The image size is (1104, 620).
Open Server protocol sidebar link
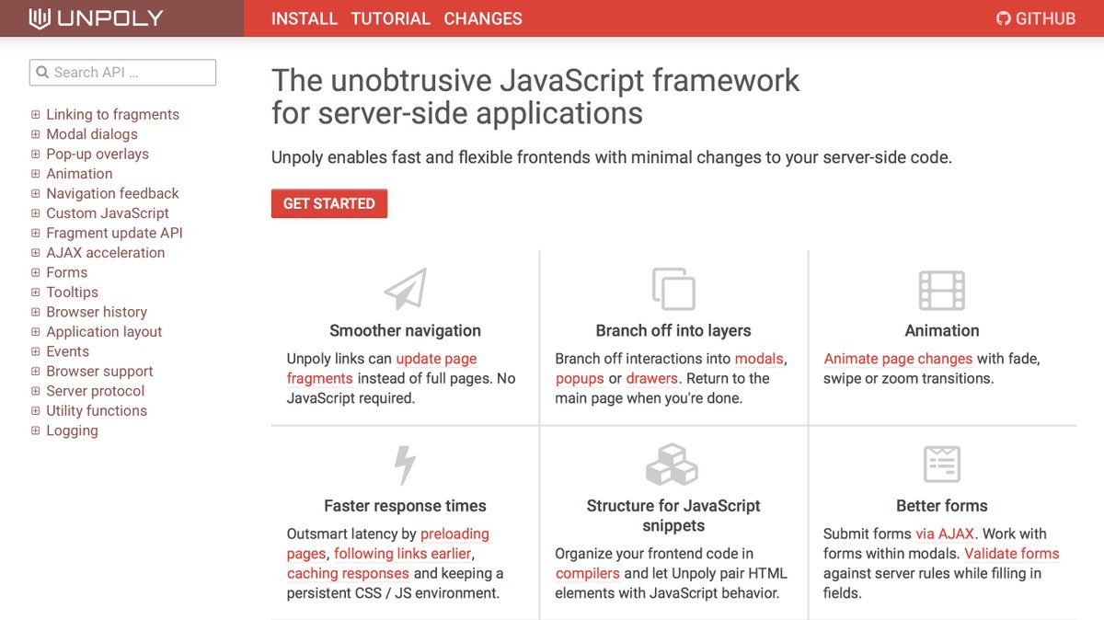(96, 391)
